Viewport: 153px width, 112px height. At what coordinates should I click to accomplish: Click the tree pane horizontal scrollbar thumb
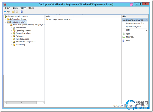point(22,102)
